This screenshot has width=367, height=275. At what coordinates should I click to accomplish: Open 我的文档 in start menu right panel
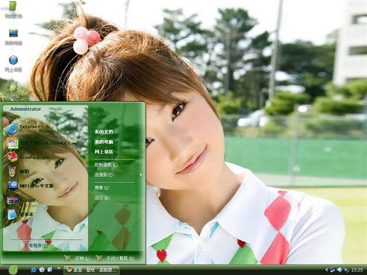pos(104,132)
